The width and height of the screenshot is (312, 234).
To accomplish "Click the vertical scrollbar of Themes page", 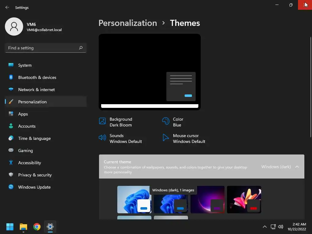I will pyautogui.click(x=310, y=87).
